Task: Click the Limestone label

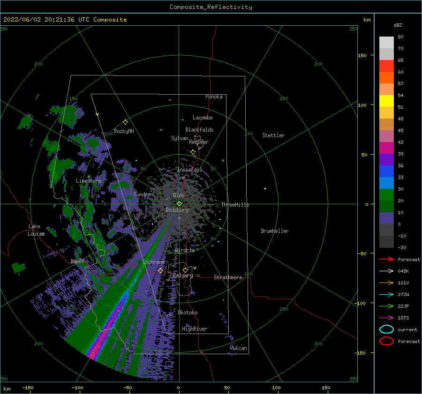Action: point(89,181)
